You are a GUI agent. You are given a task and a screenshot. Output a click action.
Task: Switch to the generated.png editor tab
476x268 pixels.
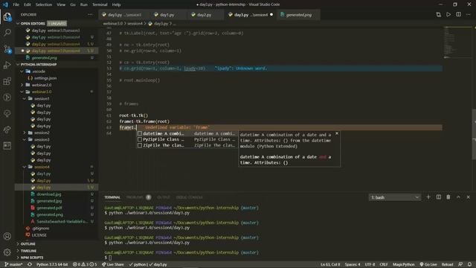298,15
